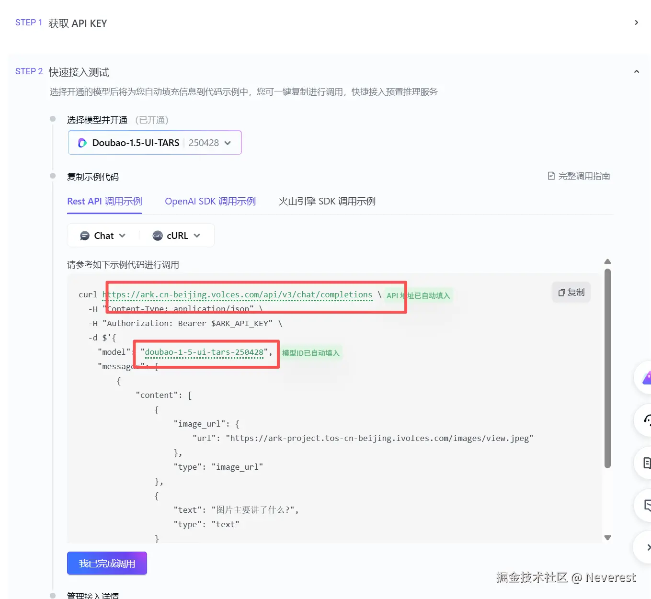The height and width of the screenshot is (599, 651).
Task: Open the Doubao-1.5-UI-TARS model dropdown
Action: pyautogui.click(x=155, y=143)
